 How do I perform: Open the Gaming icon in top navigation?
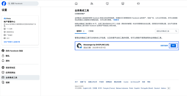click(138, 4)
